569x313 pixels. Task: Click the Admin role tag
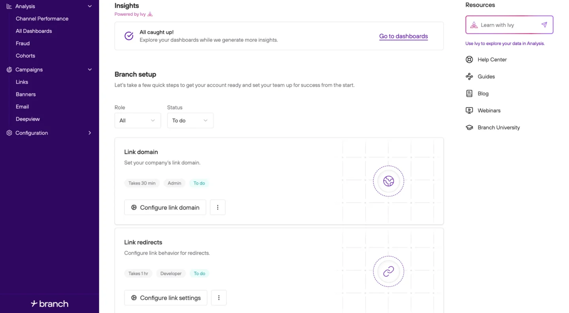click(174, 183)
